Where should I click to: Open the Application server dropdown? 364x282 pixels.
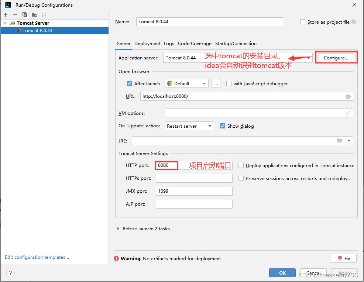238,58
